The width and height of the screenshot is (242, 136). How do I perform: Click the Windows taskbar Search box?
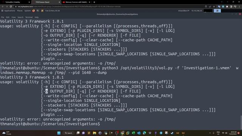click(69, 133)
